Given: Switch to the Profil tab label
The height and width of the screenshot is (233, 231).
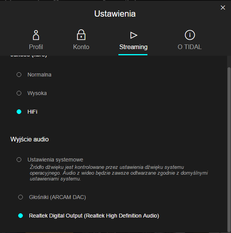Looking at the screenshot, I should (36, 47).
